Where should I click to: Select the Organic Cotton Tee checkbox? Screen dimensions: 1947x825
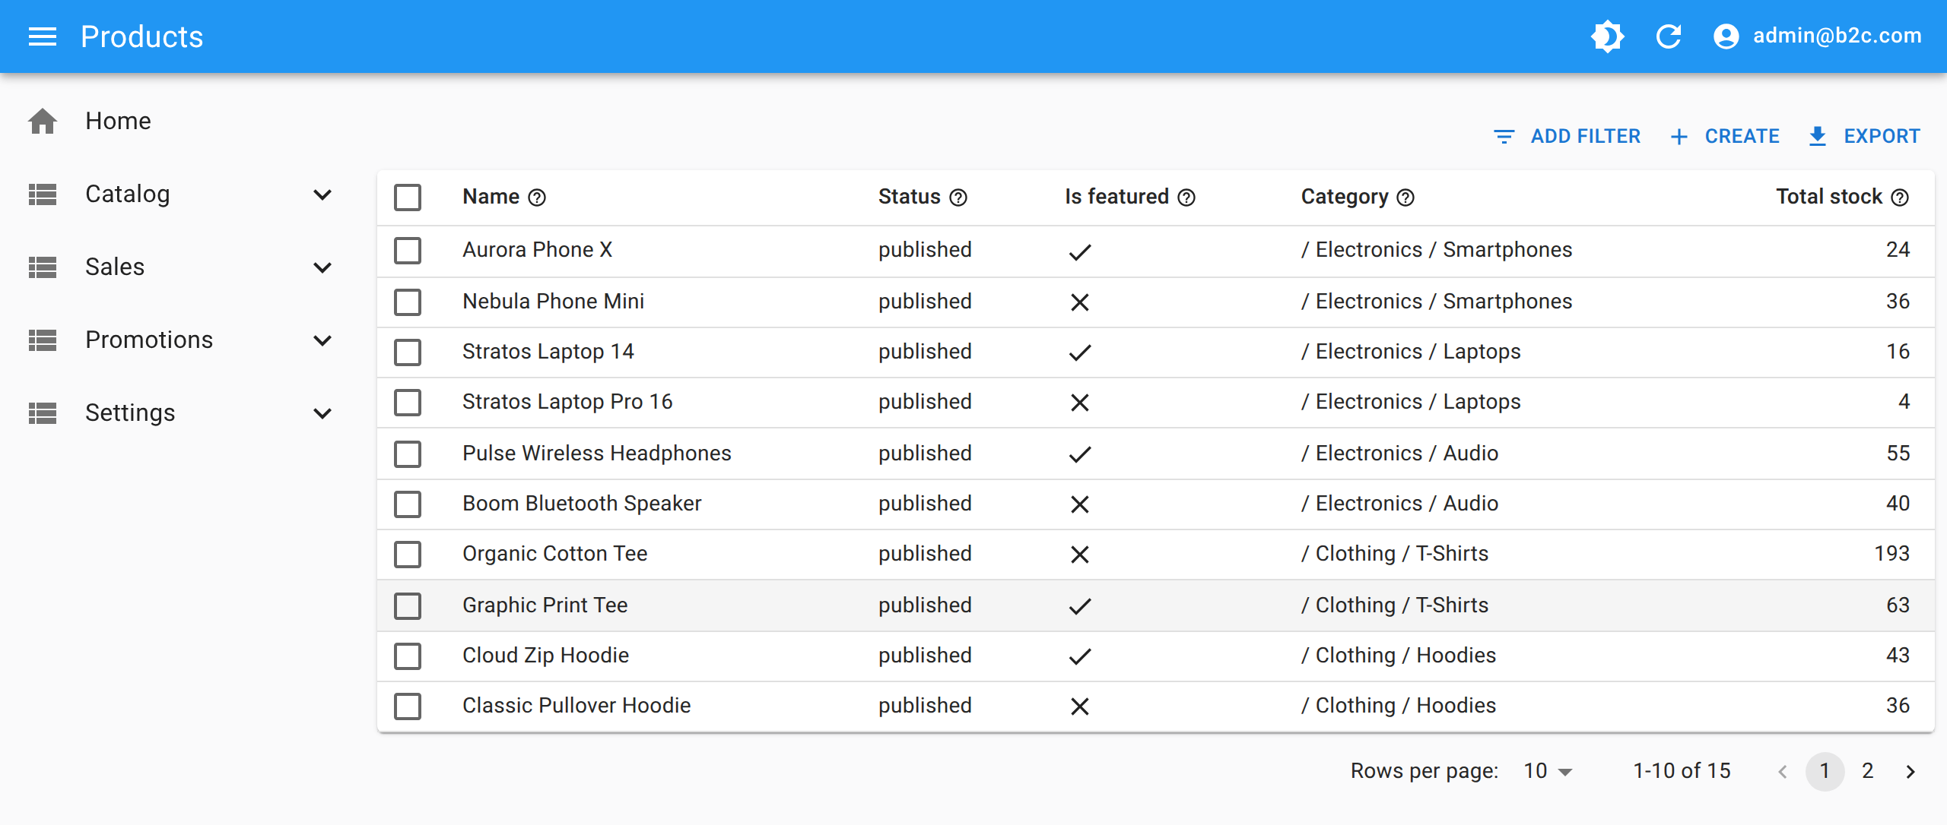408,555
